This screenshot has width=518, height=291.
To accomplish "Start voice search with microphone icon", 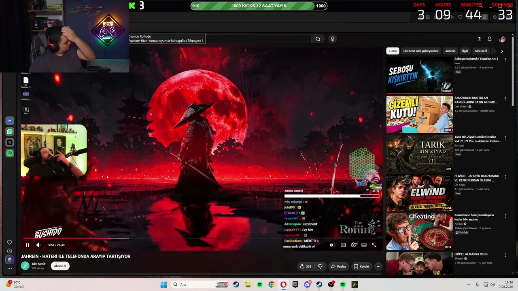I will coord(332,39).
